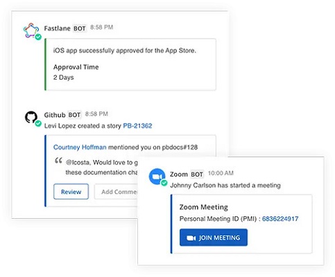Click green verified badge on Zoom avatar

(164, 183)
